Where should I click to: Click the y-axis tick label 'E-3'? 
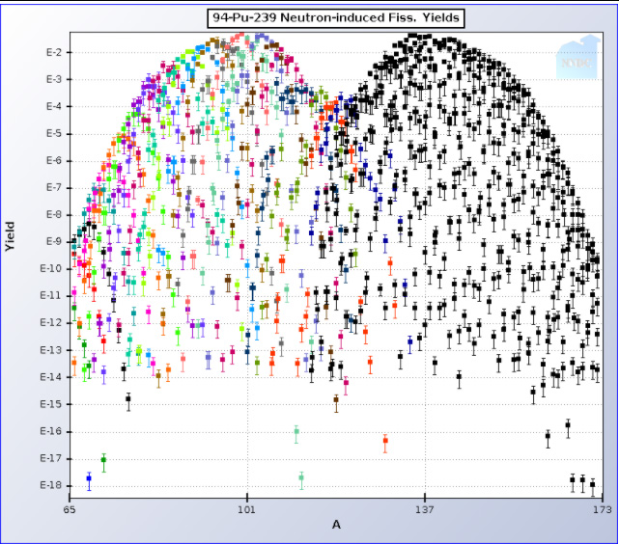[x=54, y=79]
